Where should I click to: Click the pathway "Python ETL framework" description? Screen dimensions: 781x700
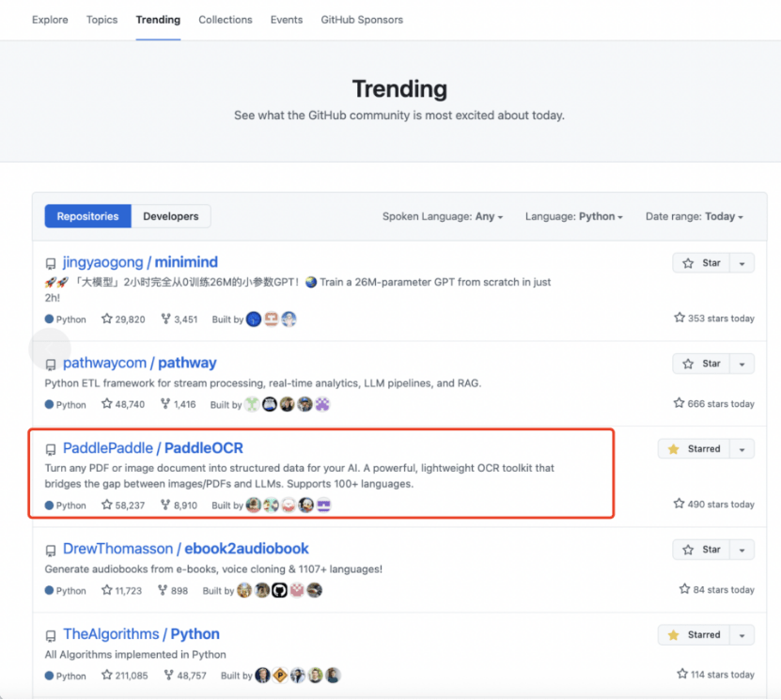point(263,382)
